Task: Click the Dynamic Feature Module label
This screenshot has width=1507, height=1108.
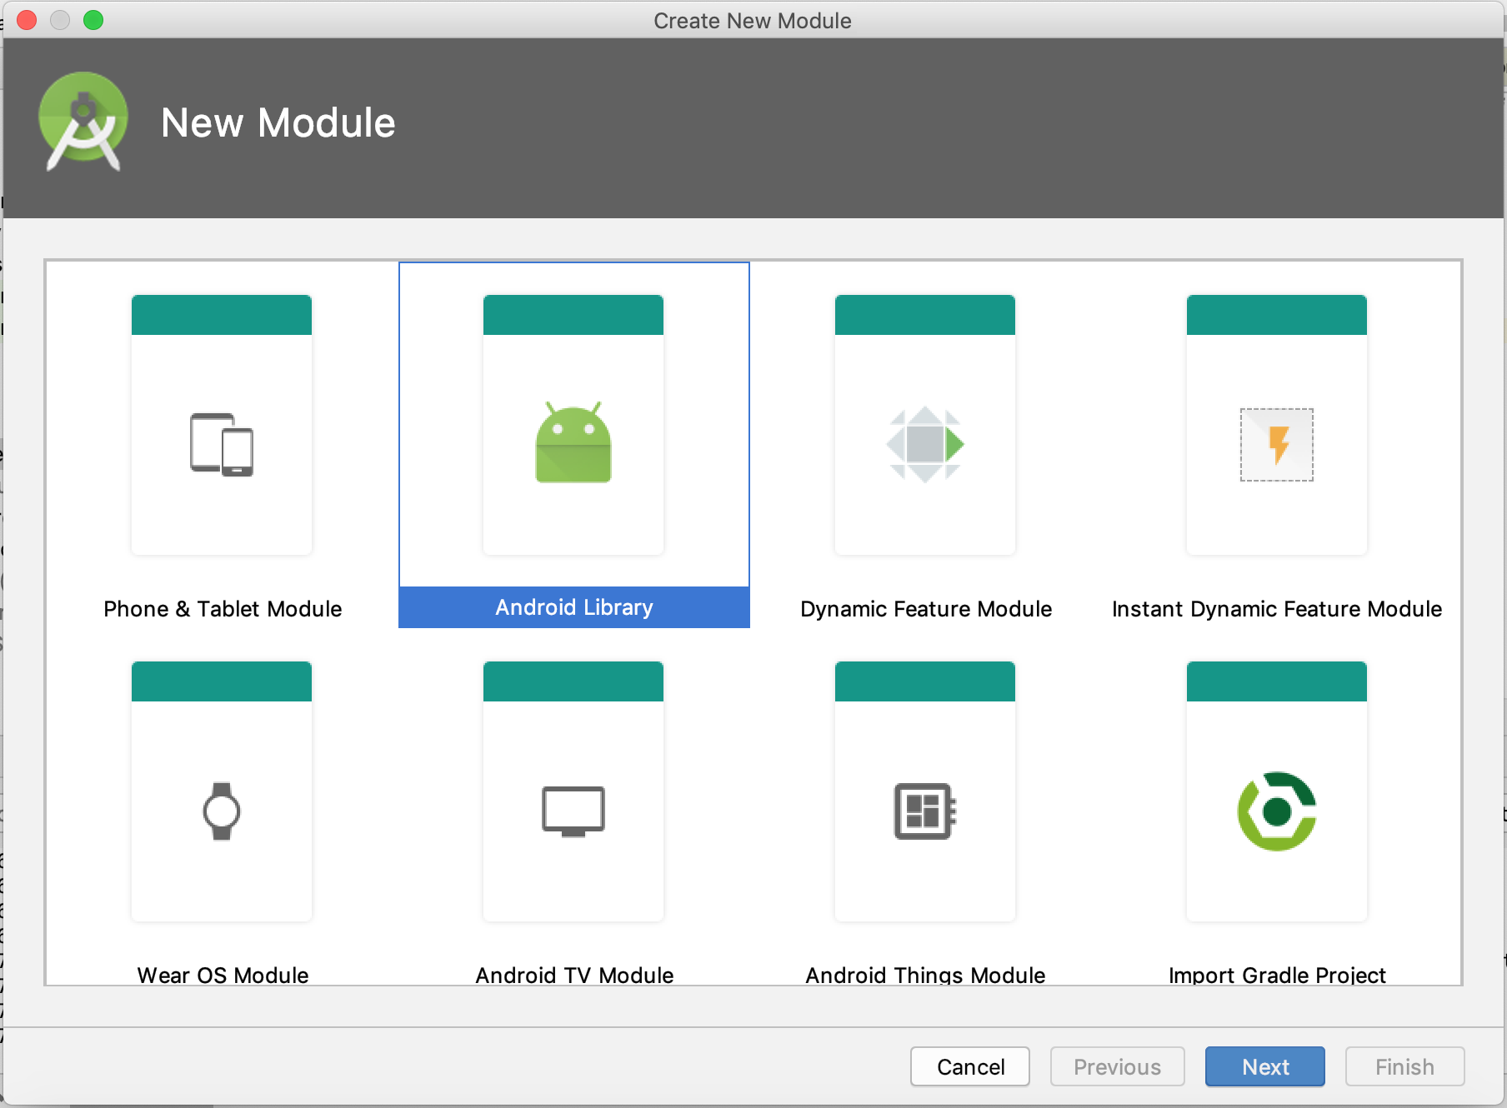Action: click(926, 609)
